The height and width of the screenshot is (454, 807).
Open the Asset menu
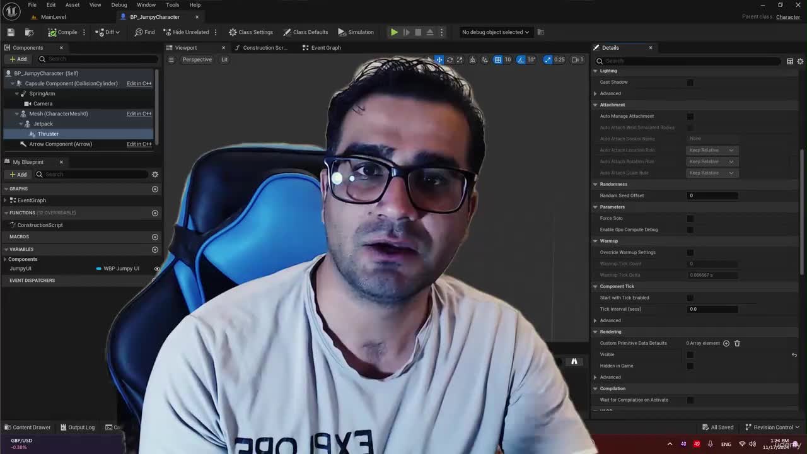[x=73, y=5]
